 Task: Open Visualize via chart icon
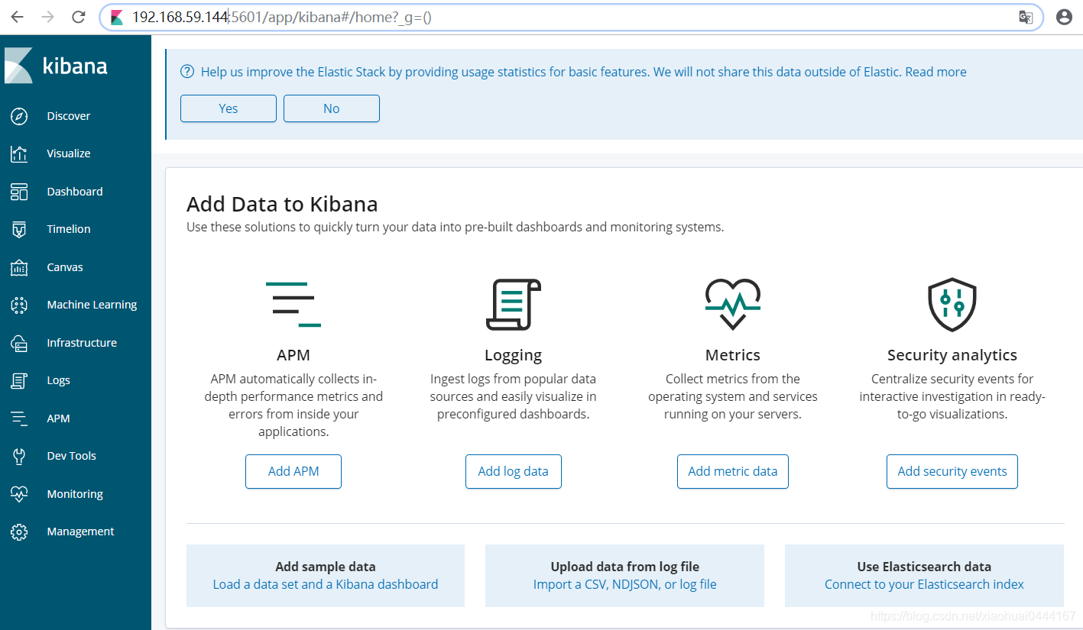point(19,153)
